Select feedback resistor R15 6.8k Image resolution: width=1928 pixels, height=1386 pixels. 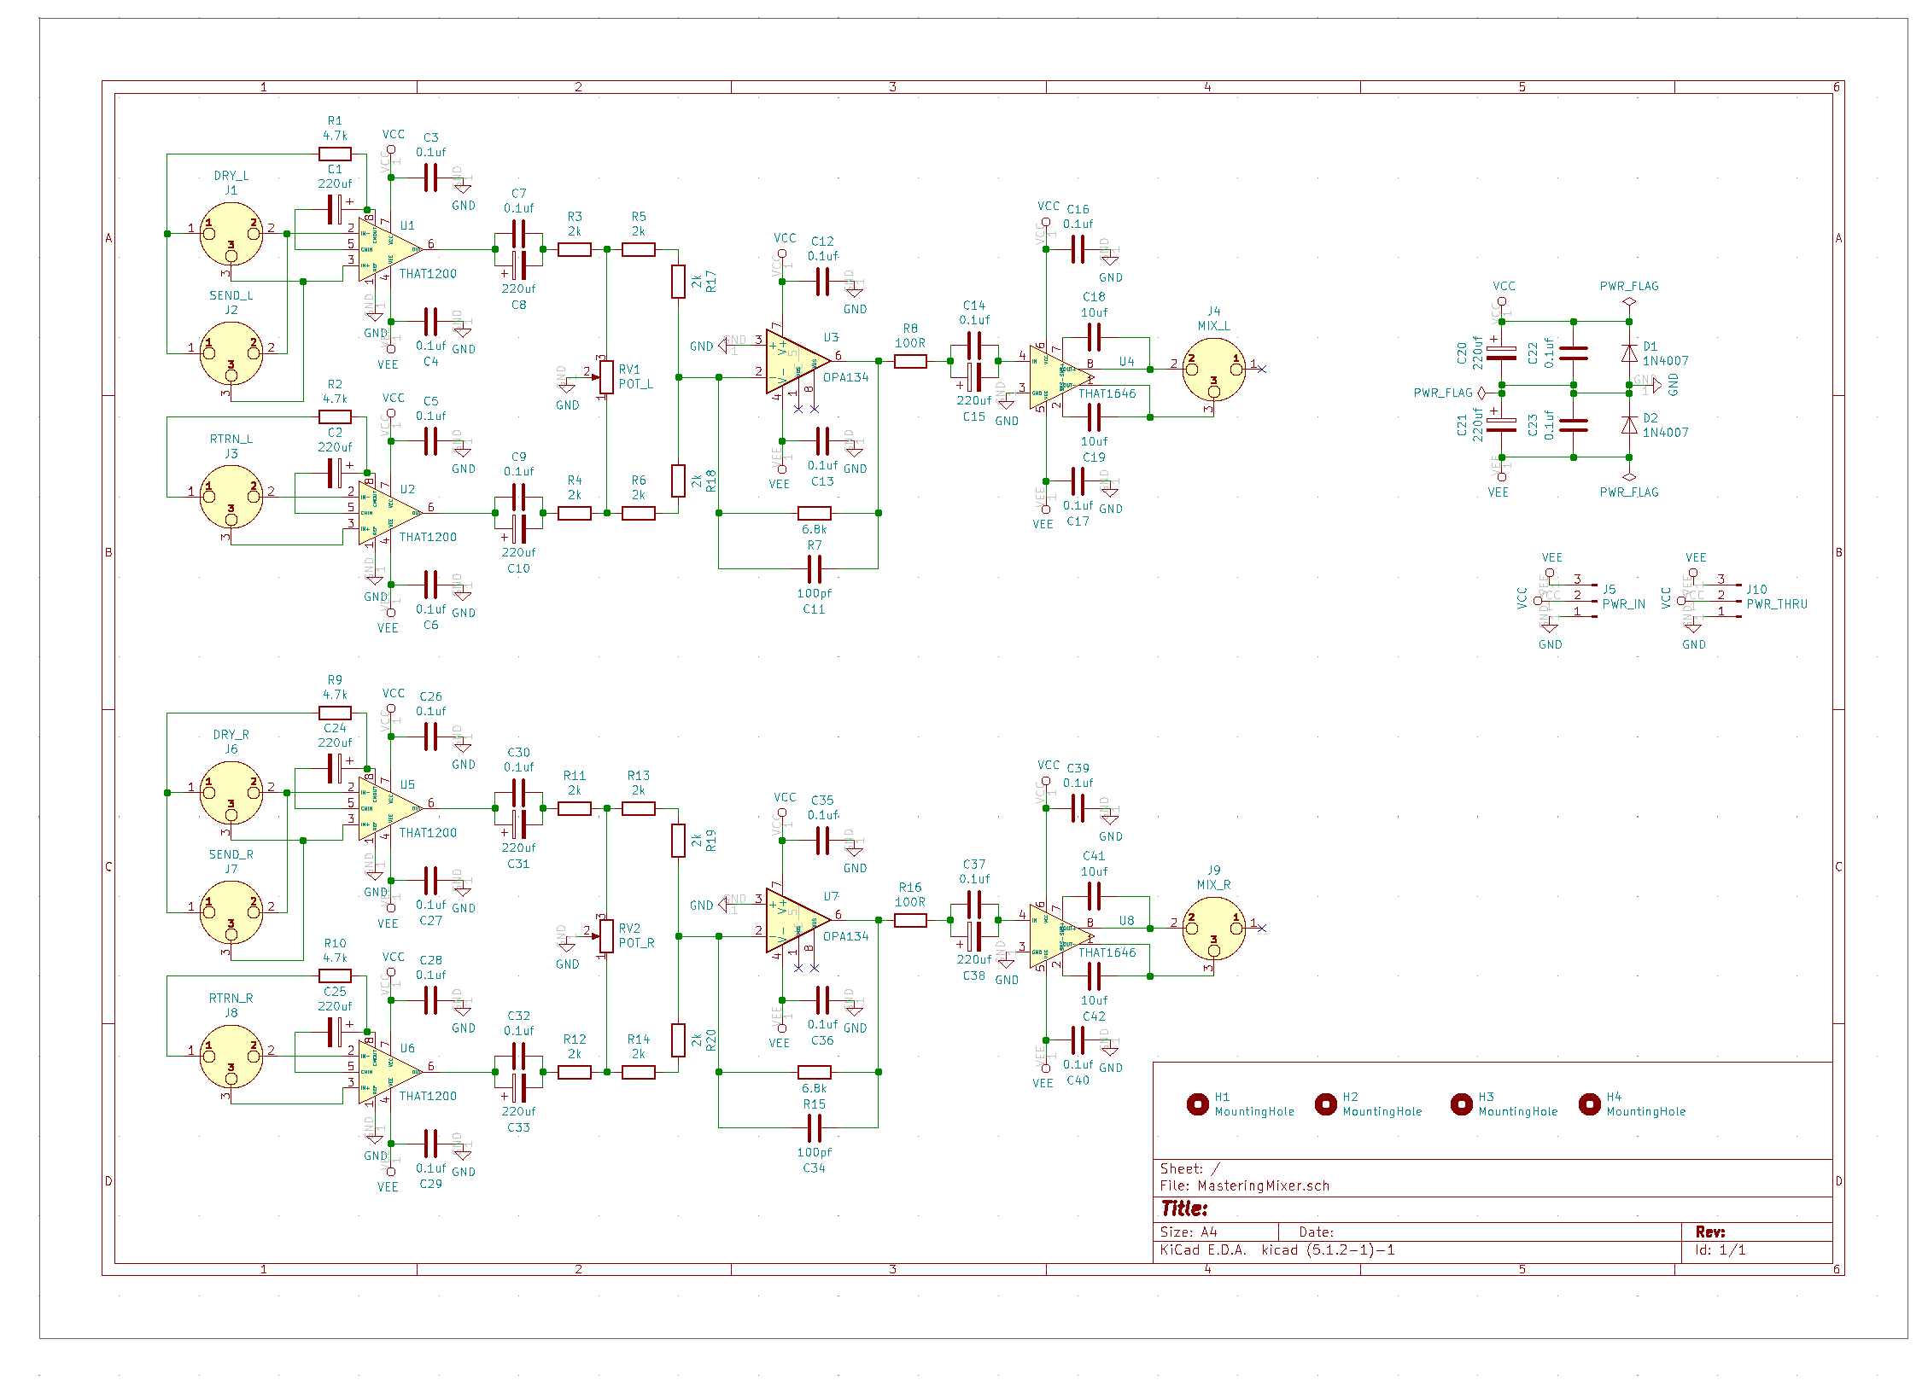[x=814, y=1072]
